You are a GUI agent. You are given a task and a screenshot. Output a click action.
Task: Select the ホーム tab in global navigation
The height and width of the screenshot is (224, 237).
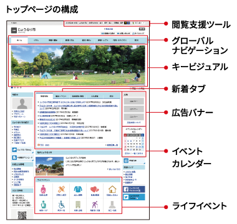tap(19, 40)
